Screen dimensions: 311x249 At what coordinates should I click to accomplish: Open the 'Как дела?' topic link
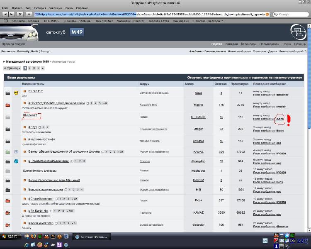coord(30,115)
